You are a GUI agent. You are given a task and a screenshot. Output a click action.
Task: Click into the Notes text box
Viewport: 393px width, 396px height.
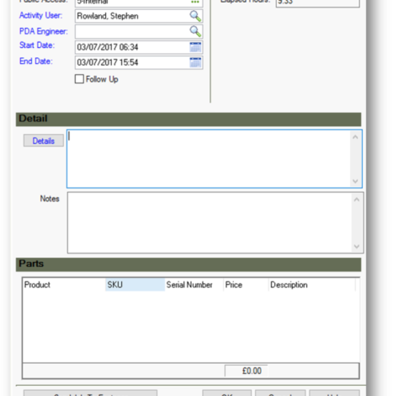click(210, 222)
